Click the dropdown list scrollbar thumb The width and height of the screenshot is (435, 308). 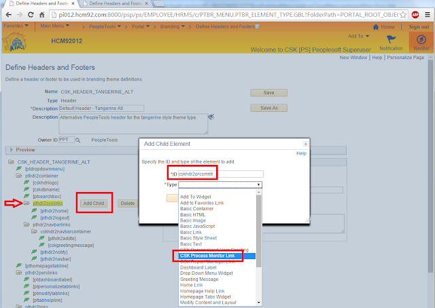[258, 231]
